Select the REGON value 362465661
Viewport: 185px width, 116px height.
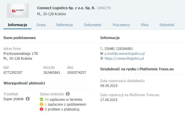tap(52, 73)
